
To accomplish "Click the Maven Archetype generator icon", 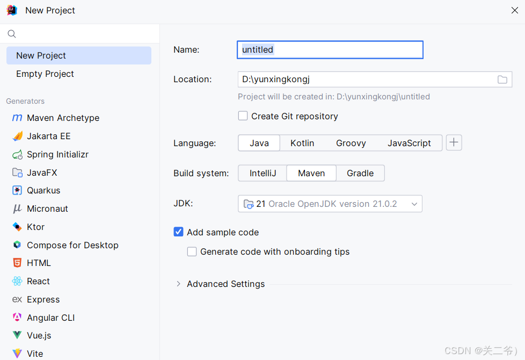I will (17, 118).
